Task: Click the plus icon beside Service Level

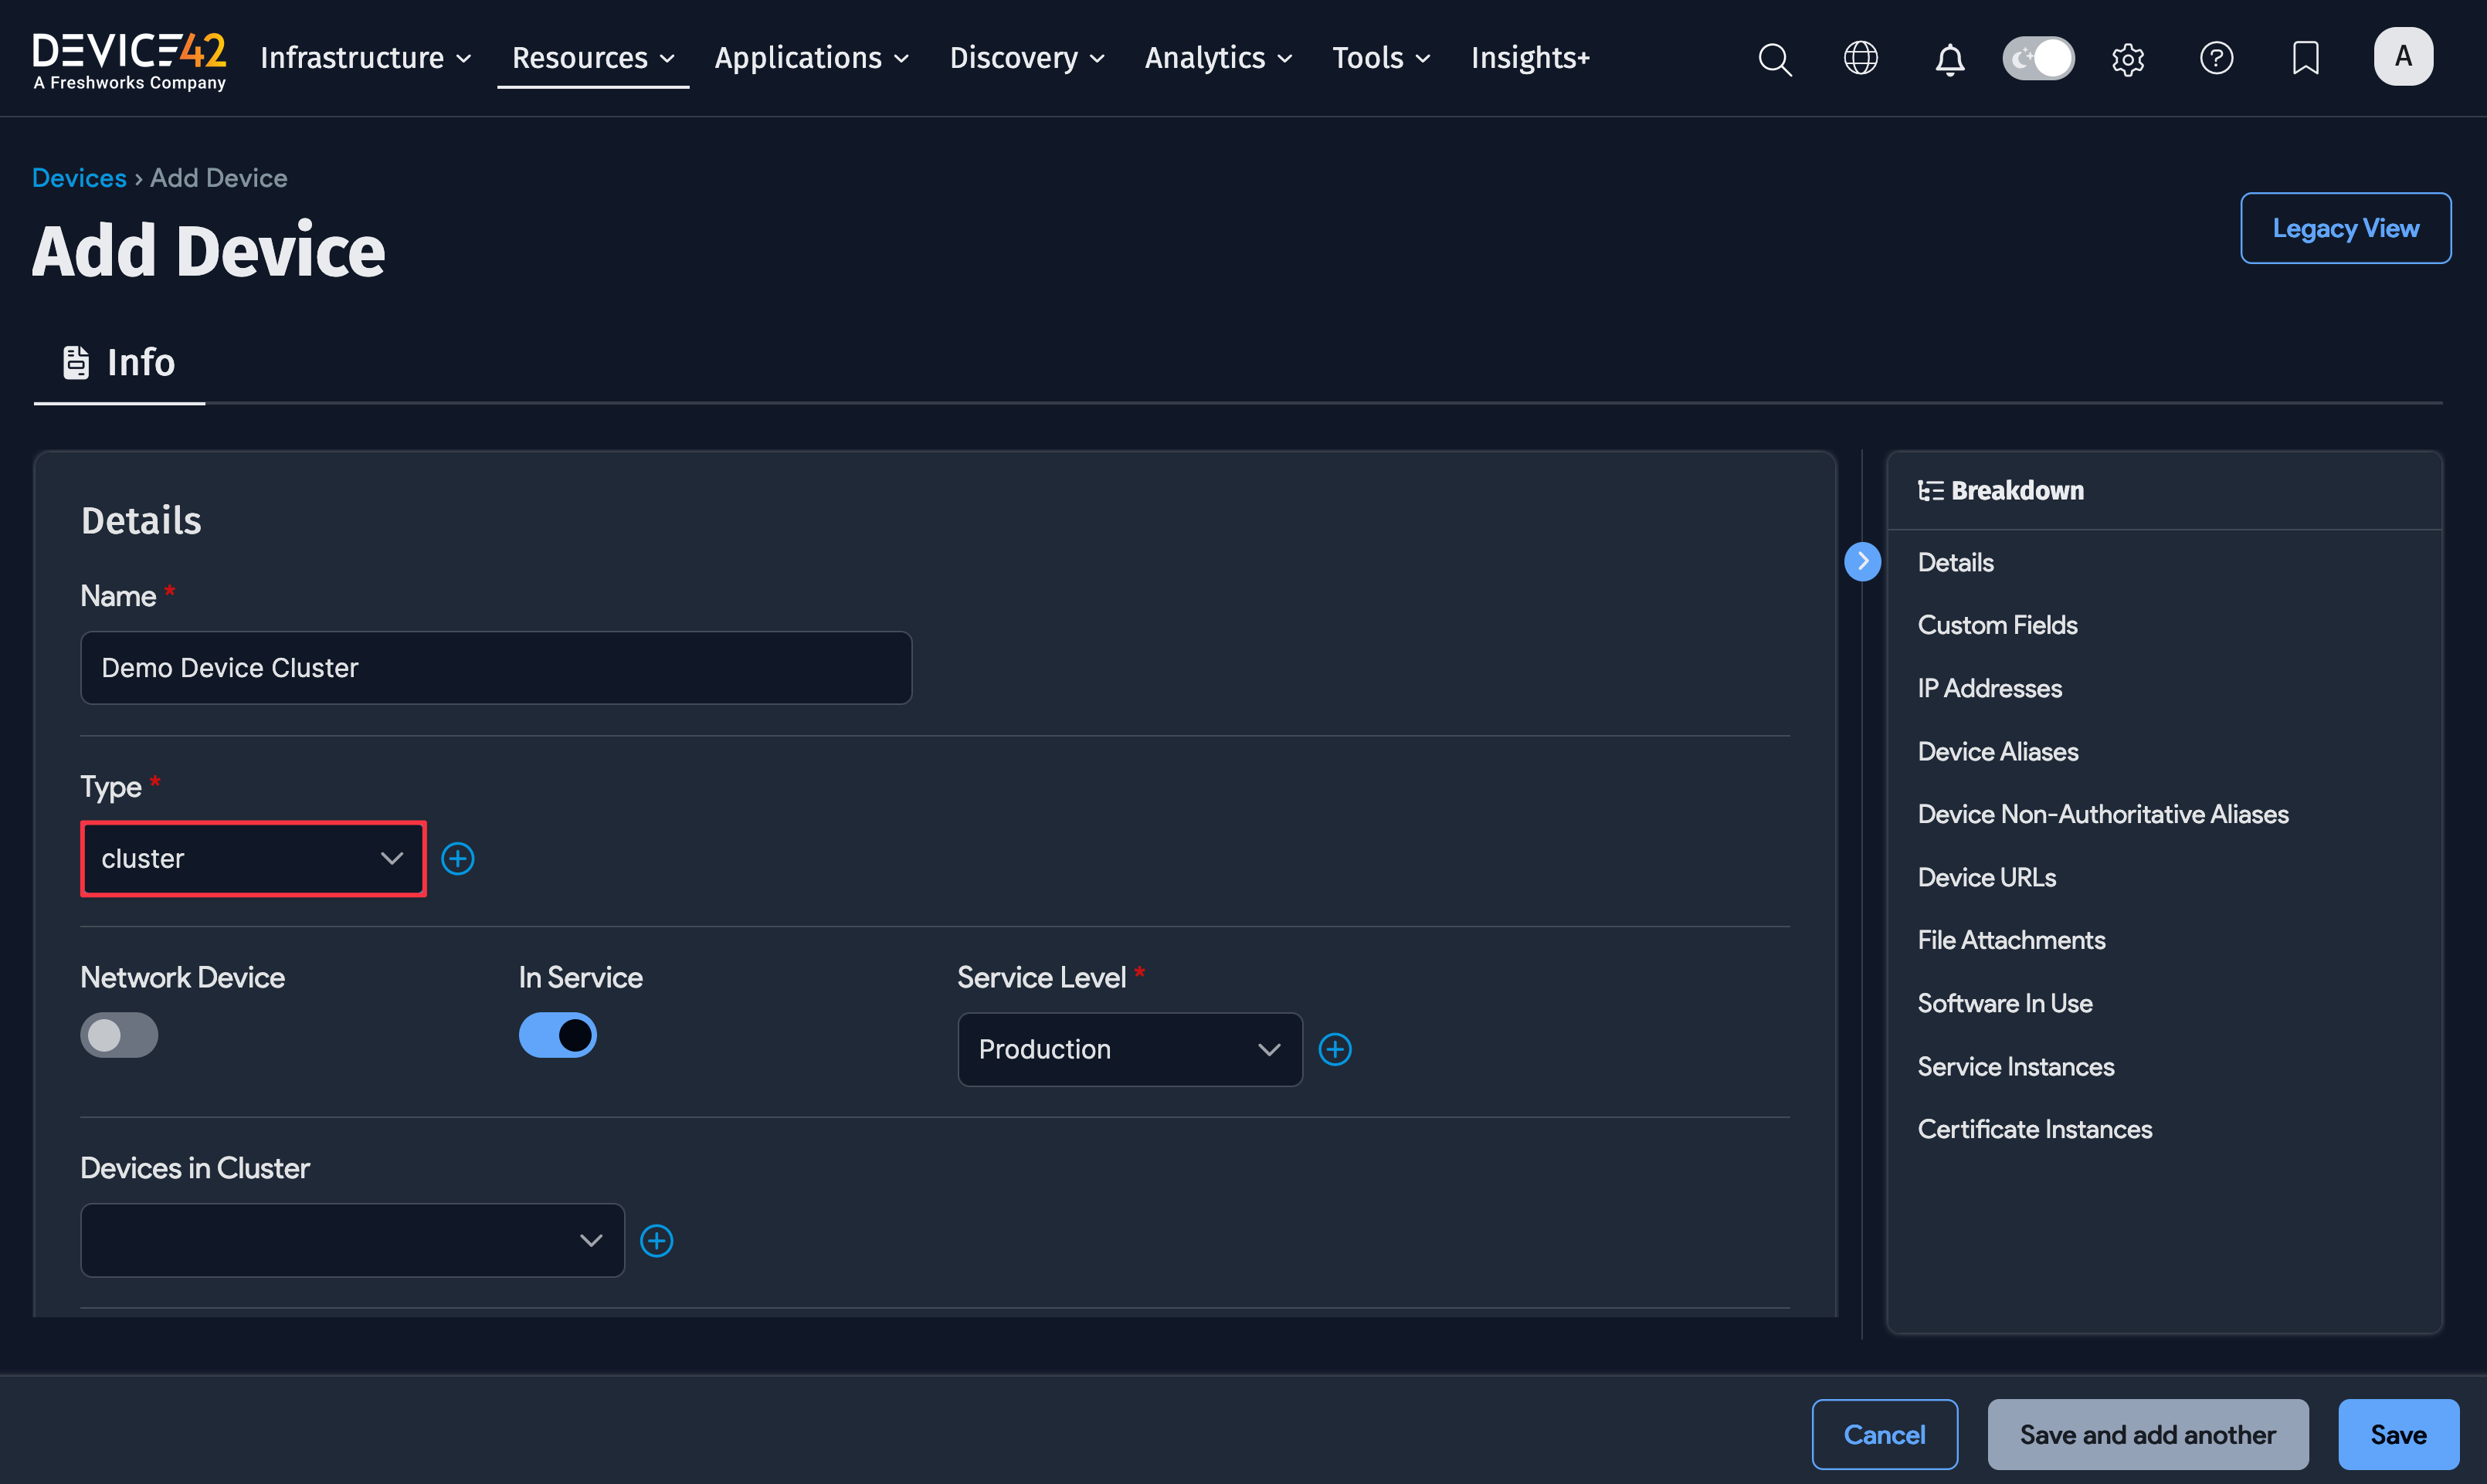Action: (1336, 1049)
